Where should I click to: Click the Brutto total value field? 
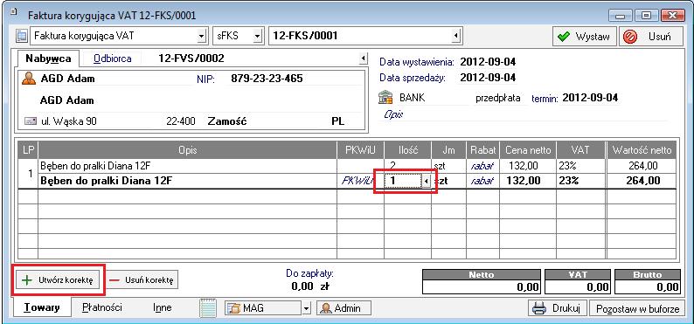[648, 286]
